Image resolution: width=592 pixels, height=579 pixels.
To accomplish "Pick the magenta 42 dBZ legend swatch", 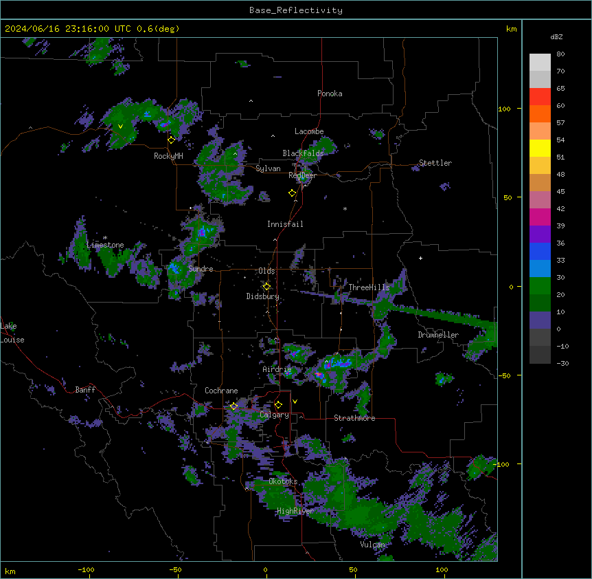I will (x=540, y=217).
